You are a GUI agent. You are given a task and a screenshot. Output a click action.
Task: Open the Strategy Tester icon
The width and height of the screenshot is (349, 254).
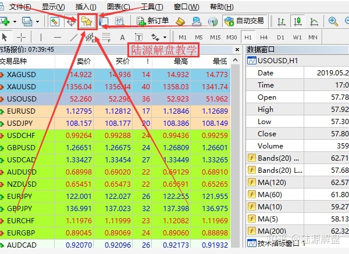tap(120, 21)
